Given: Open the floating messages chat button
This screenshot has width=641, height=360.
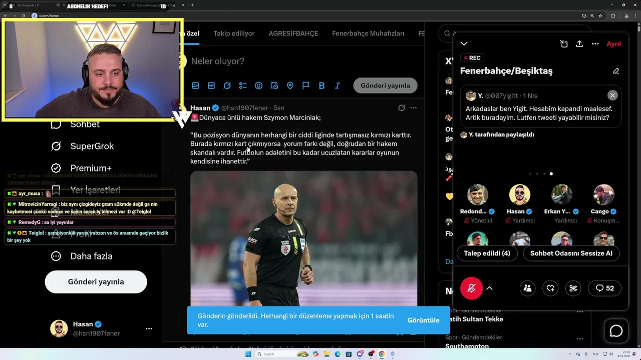Looking at the screenshot, I should (x=616, y=331).
